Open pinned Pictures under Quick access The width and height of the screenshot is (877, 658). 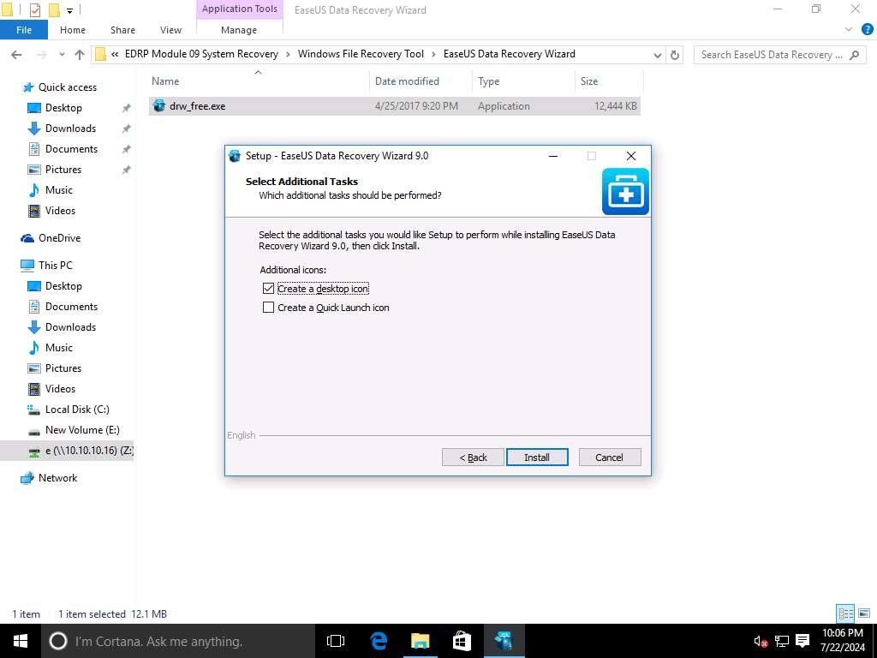[x=63, y=170]
